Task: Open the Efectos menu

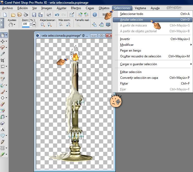Action: pyautogui.click(x=76, y=8)
